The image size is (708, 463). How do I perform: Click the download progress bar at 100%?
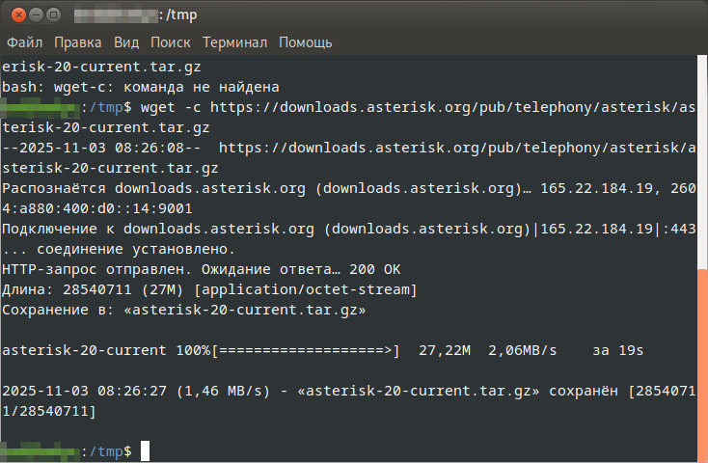tap(307, 351)
